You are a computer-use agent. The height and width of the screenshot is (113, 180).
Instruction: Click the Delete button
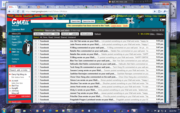(56, 34)
